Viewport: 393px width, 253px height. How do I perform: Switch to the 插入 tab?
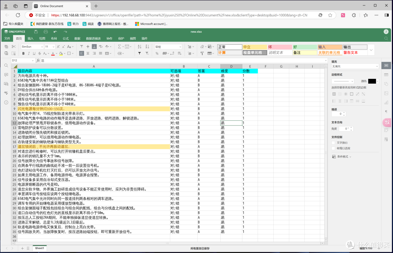(x=30, y=38)
